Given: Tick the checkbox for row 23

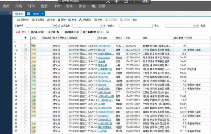Looking at the screenshot, I should click(x=26, y=131).
